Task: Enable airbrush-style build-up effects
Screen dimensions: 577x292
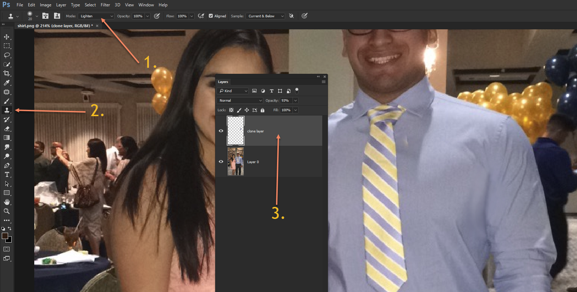Action: point(201,16)
